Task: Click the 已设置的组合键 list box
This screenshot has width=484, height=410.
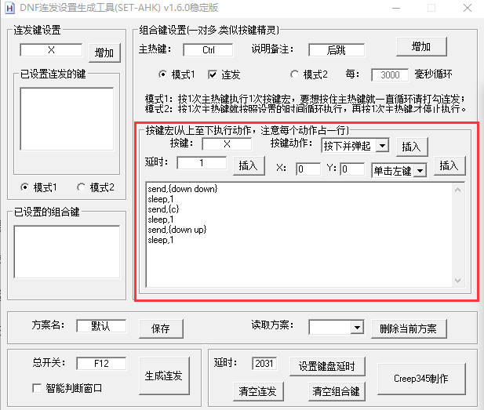Action: click(67, 252)
